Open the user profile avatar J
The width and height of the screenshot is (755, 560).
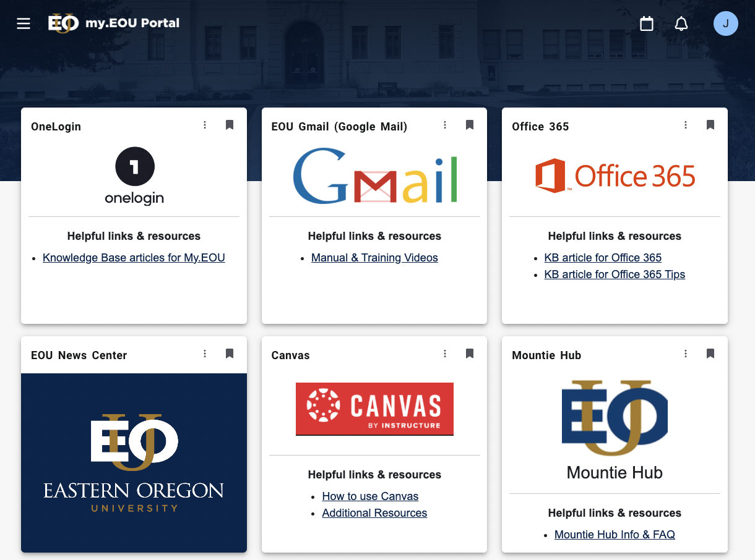click(x=725, y=24)
